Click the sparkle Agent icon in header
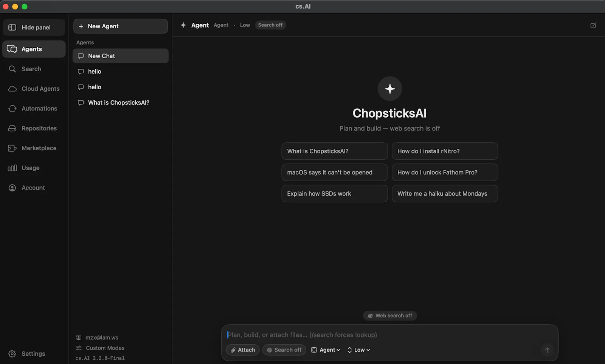The image size is (605, 364). (183, 25)
